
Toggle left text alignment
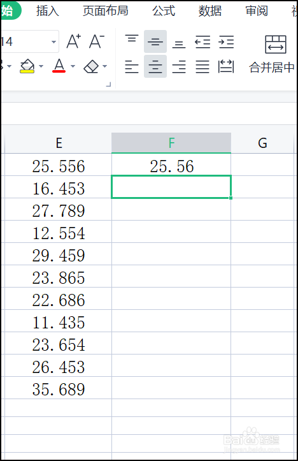pos(132,66)
